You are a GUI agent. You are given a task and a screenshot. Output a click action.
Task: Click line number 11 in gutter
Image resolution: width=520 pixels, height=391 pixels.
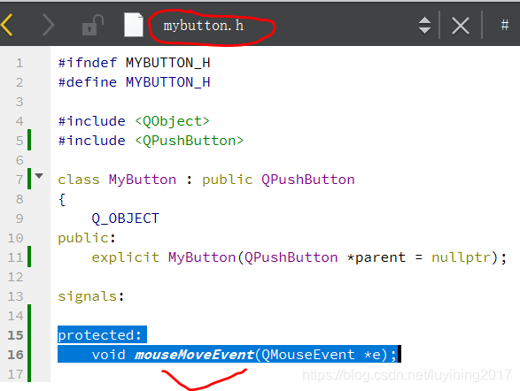click(x=16, y=257)
